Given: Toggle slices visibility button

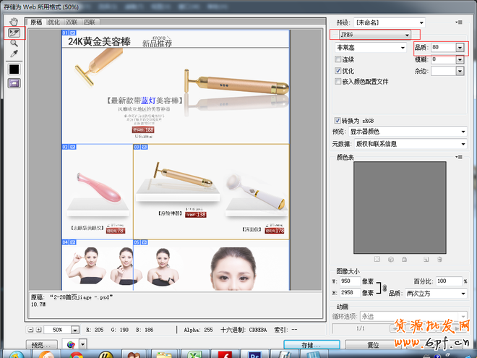Looking at the screenshot, I should tap(14, 83).
